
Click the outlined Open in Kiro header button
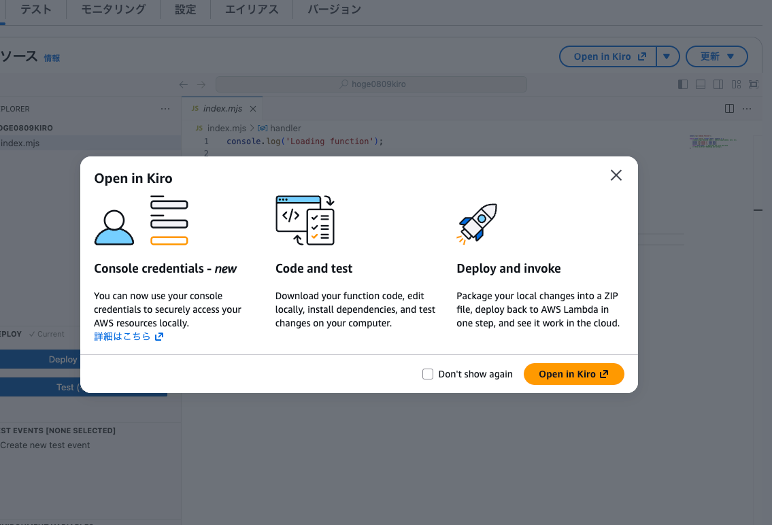tap(609, 56)
